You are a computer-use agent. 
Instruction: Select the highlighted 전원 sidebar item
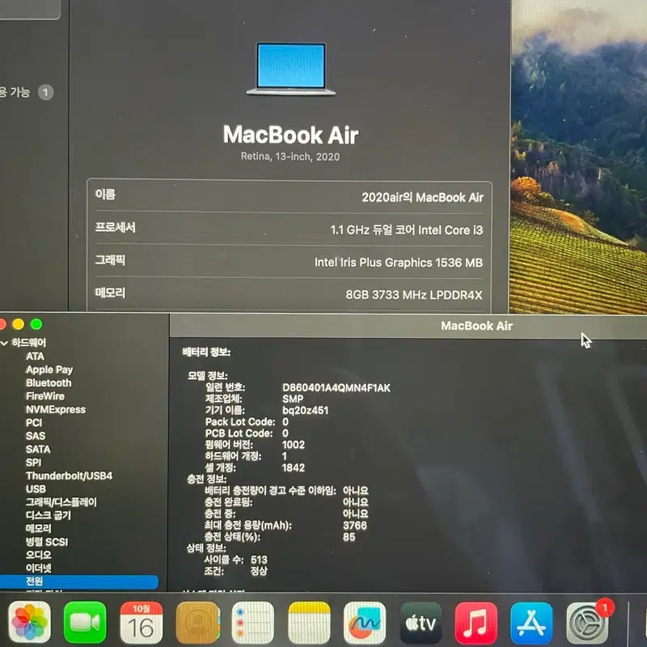tap(78, 581)
